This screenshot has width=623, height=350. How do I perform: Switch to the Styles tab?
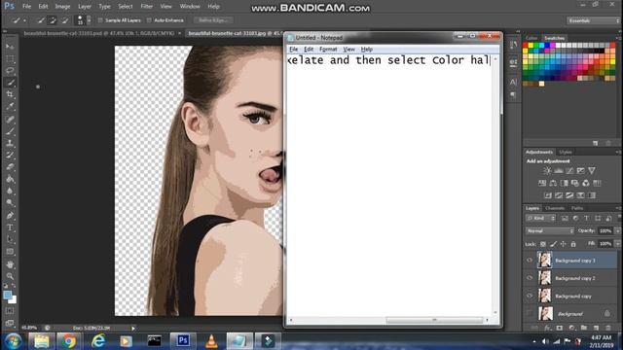click(x=566, y=152)
